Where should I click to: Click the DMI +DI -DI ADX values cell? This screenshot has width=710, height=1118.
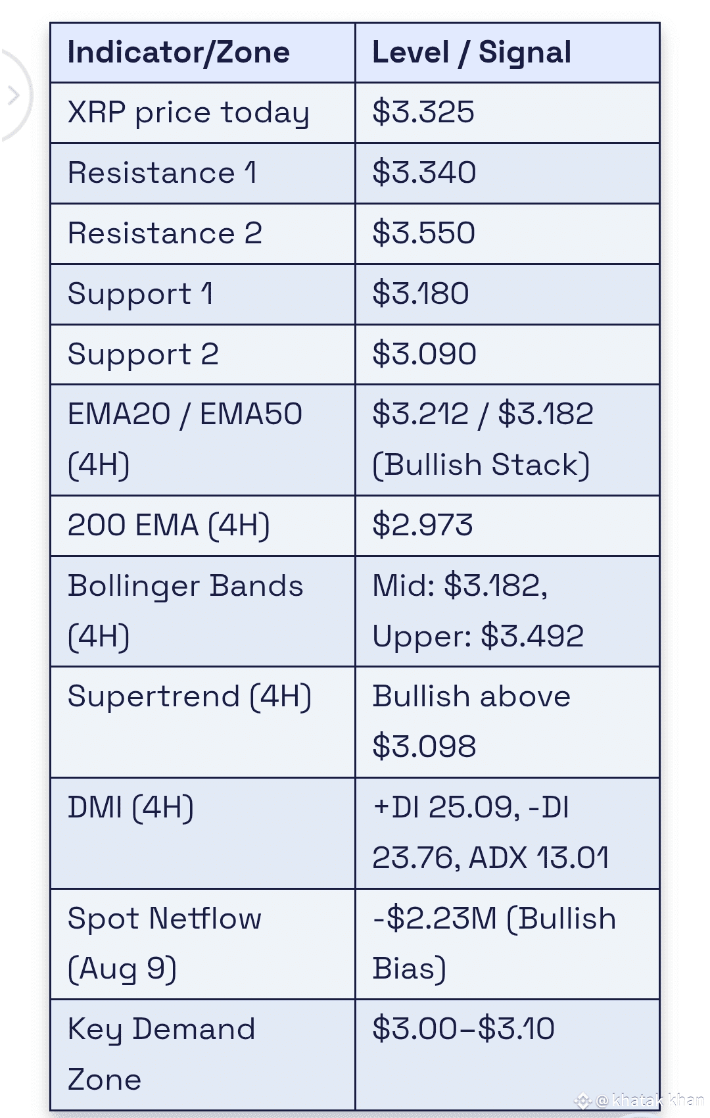[x=507, y=833]
